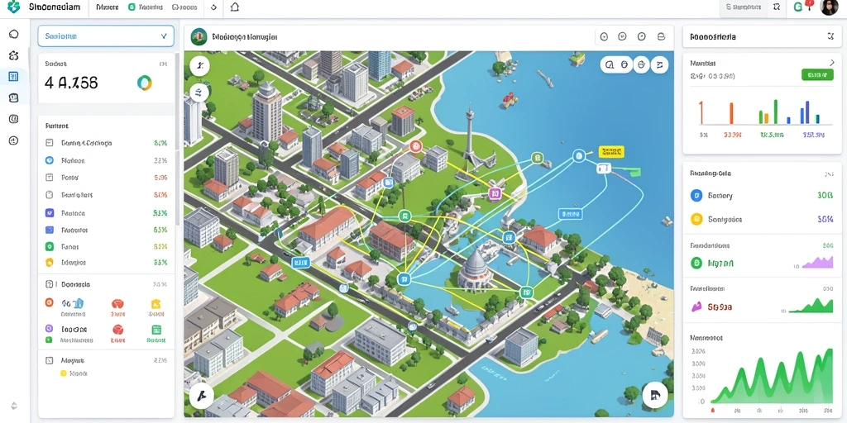Open the cluster nodes icon in left sidebar
Viewport: 847px width, 423px height.
pyautogui.click(x=14, y=55)
